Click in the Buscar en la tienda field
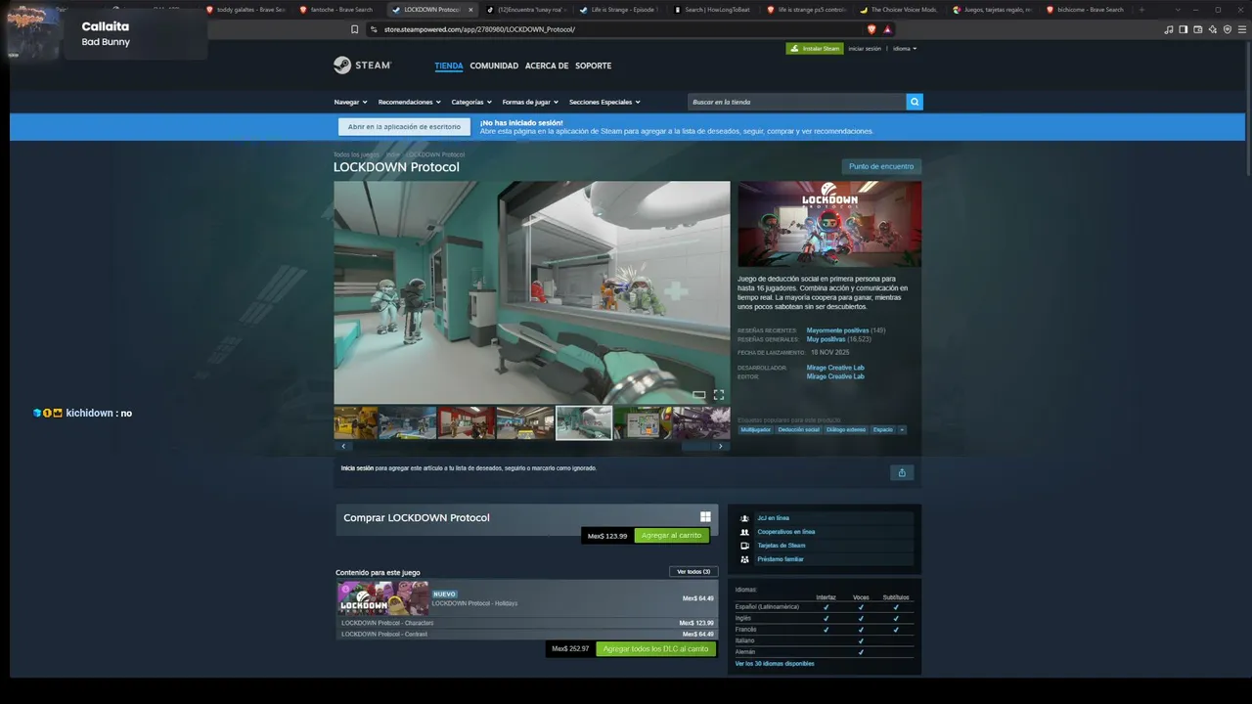Image resolution: width=1252 pixels, height=704 pixels. tap(797, 102)
